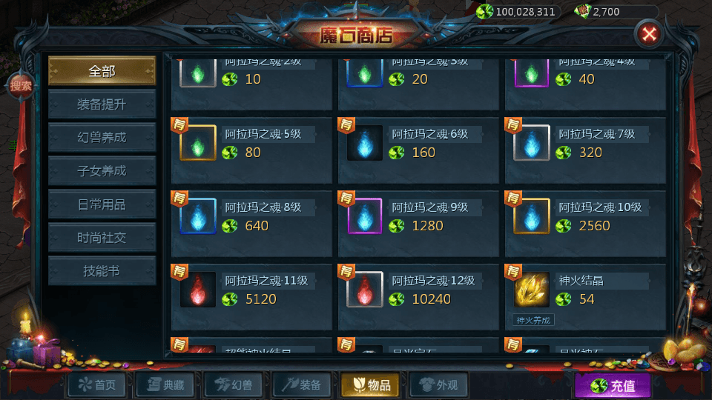
Task: Tap the red 阿拉玛之魂·11级 flame icon
Action: [198, 290]
